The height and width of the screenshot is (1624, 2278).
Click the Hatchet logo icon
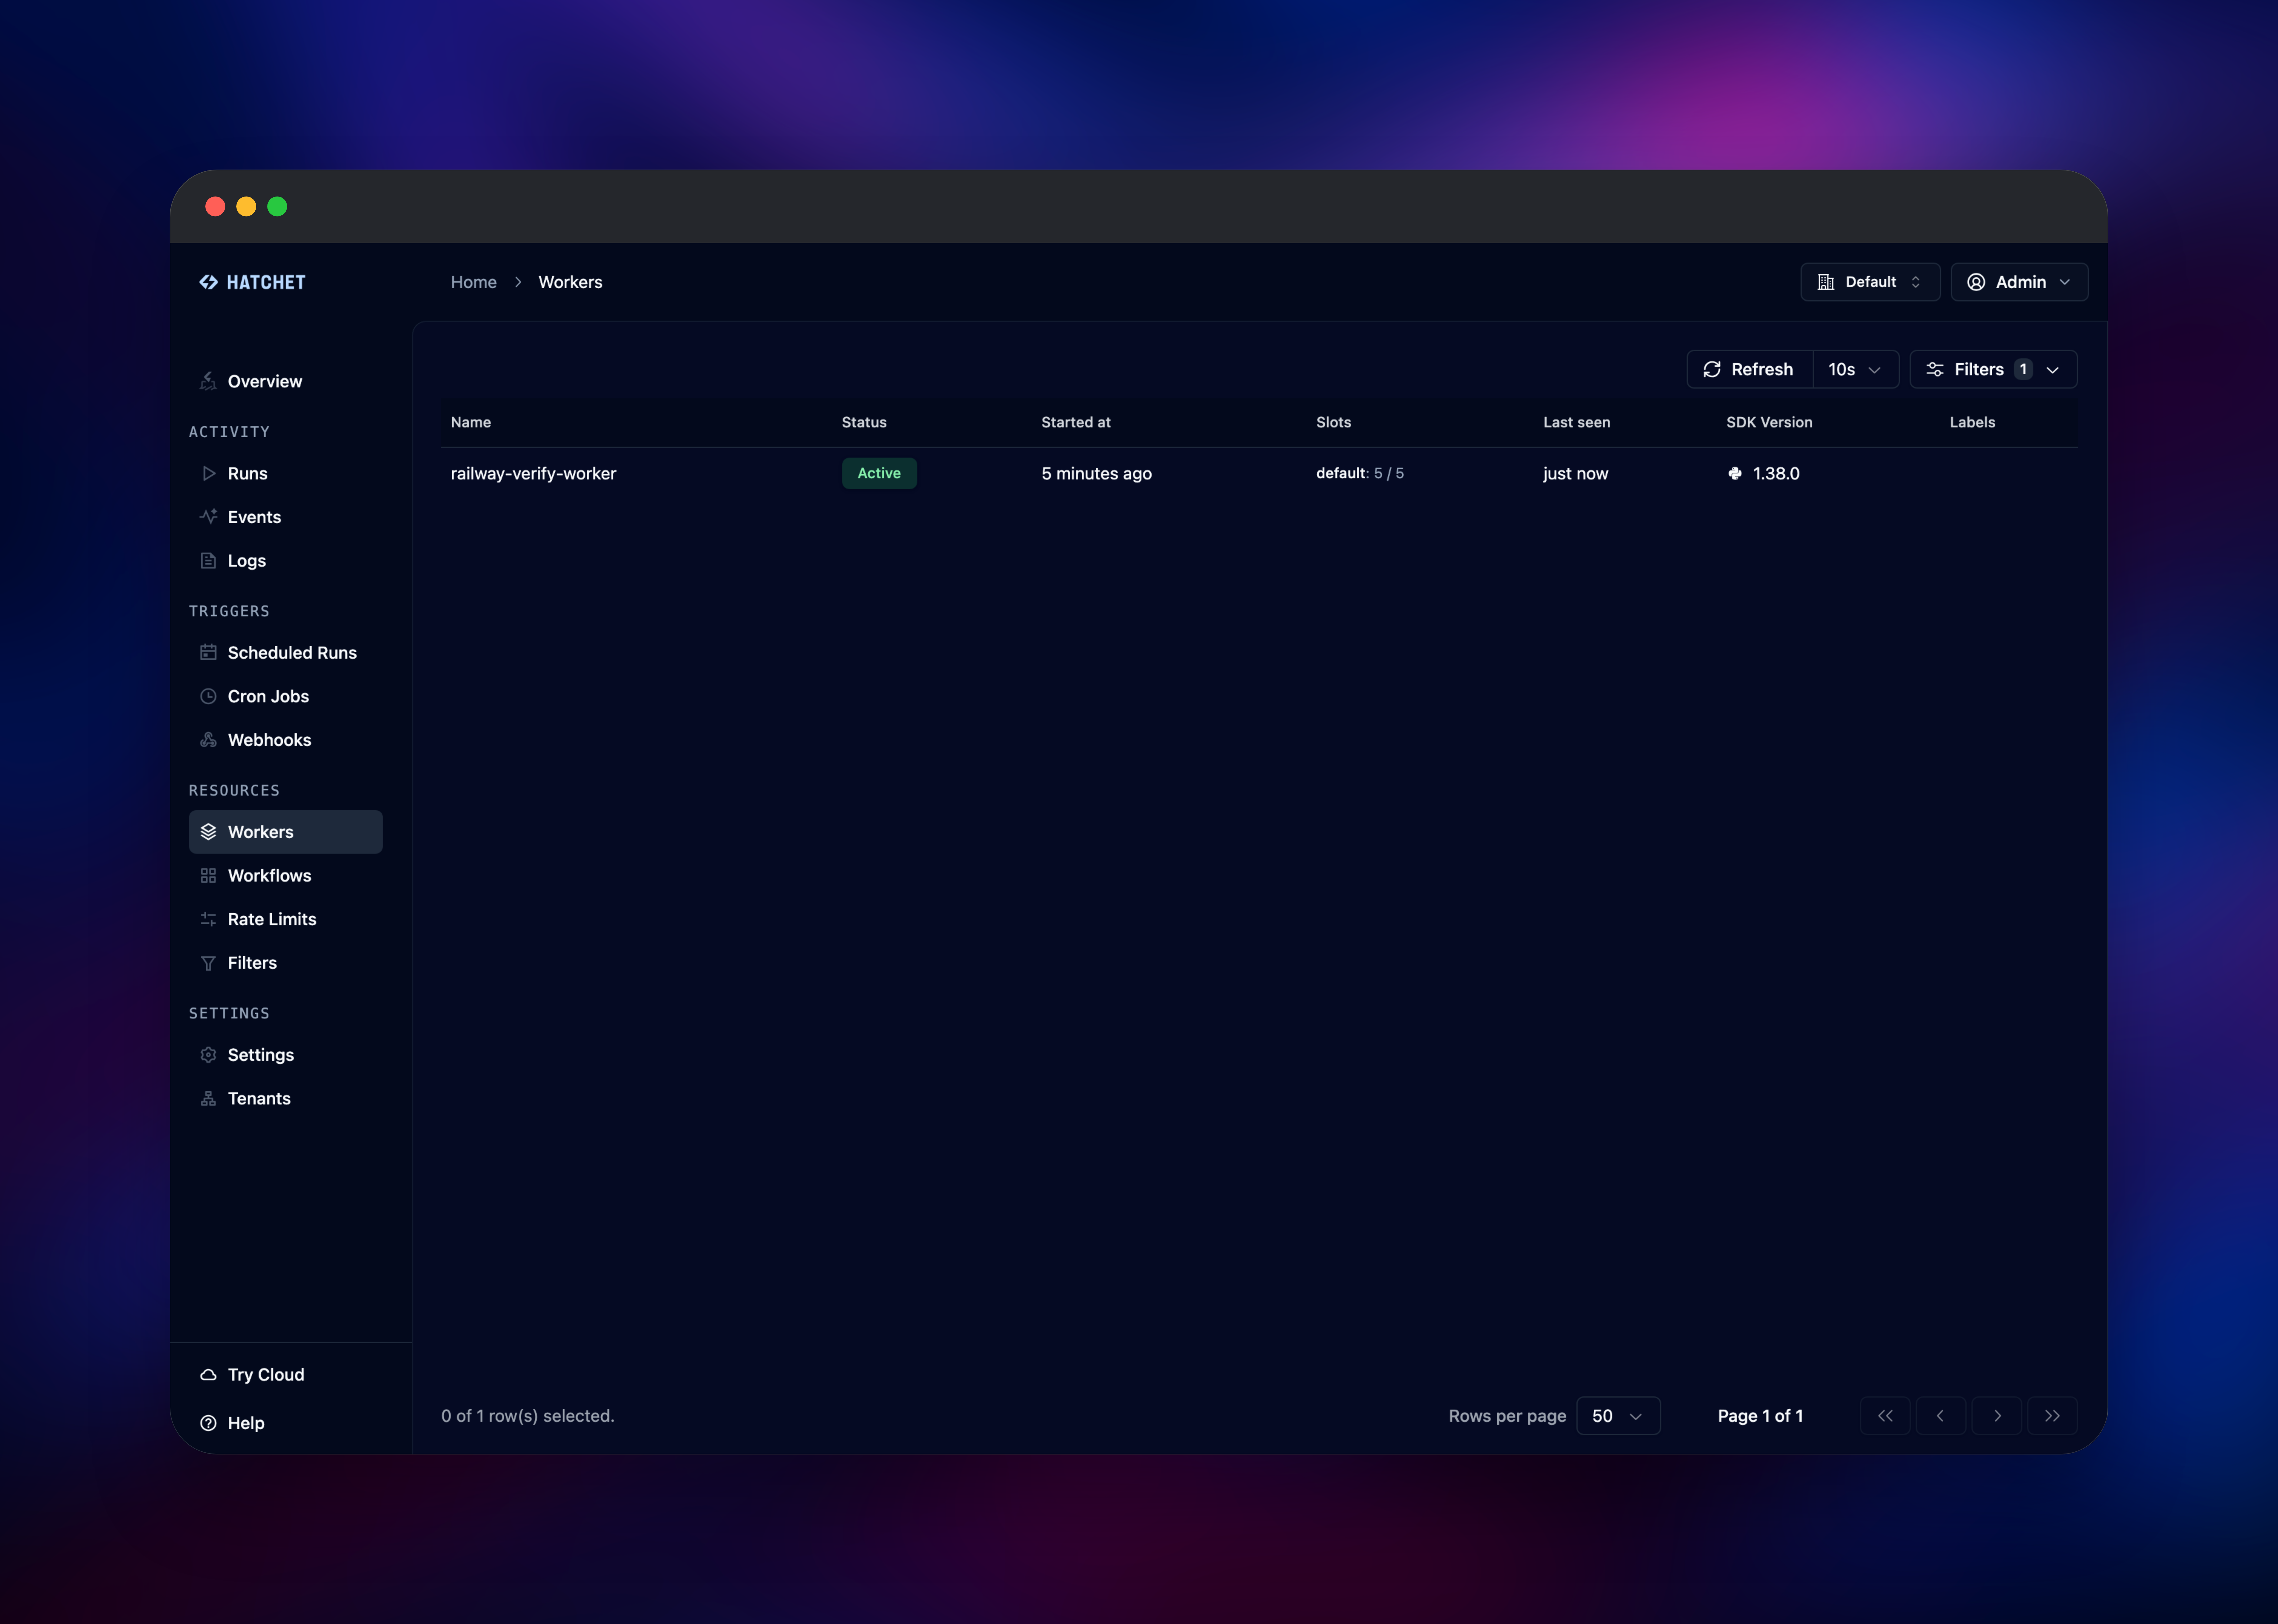click(208, 282)
